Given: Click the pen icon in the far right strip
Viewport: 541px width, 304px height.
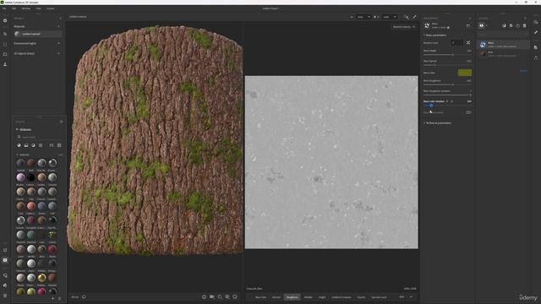Looking at the screenshot, I should pos(536,32).
